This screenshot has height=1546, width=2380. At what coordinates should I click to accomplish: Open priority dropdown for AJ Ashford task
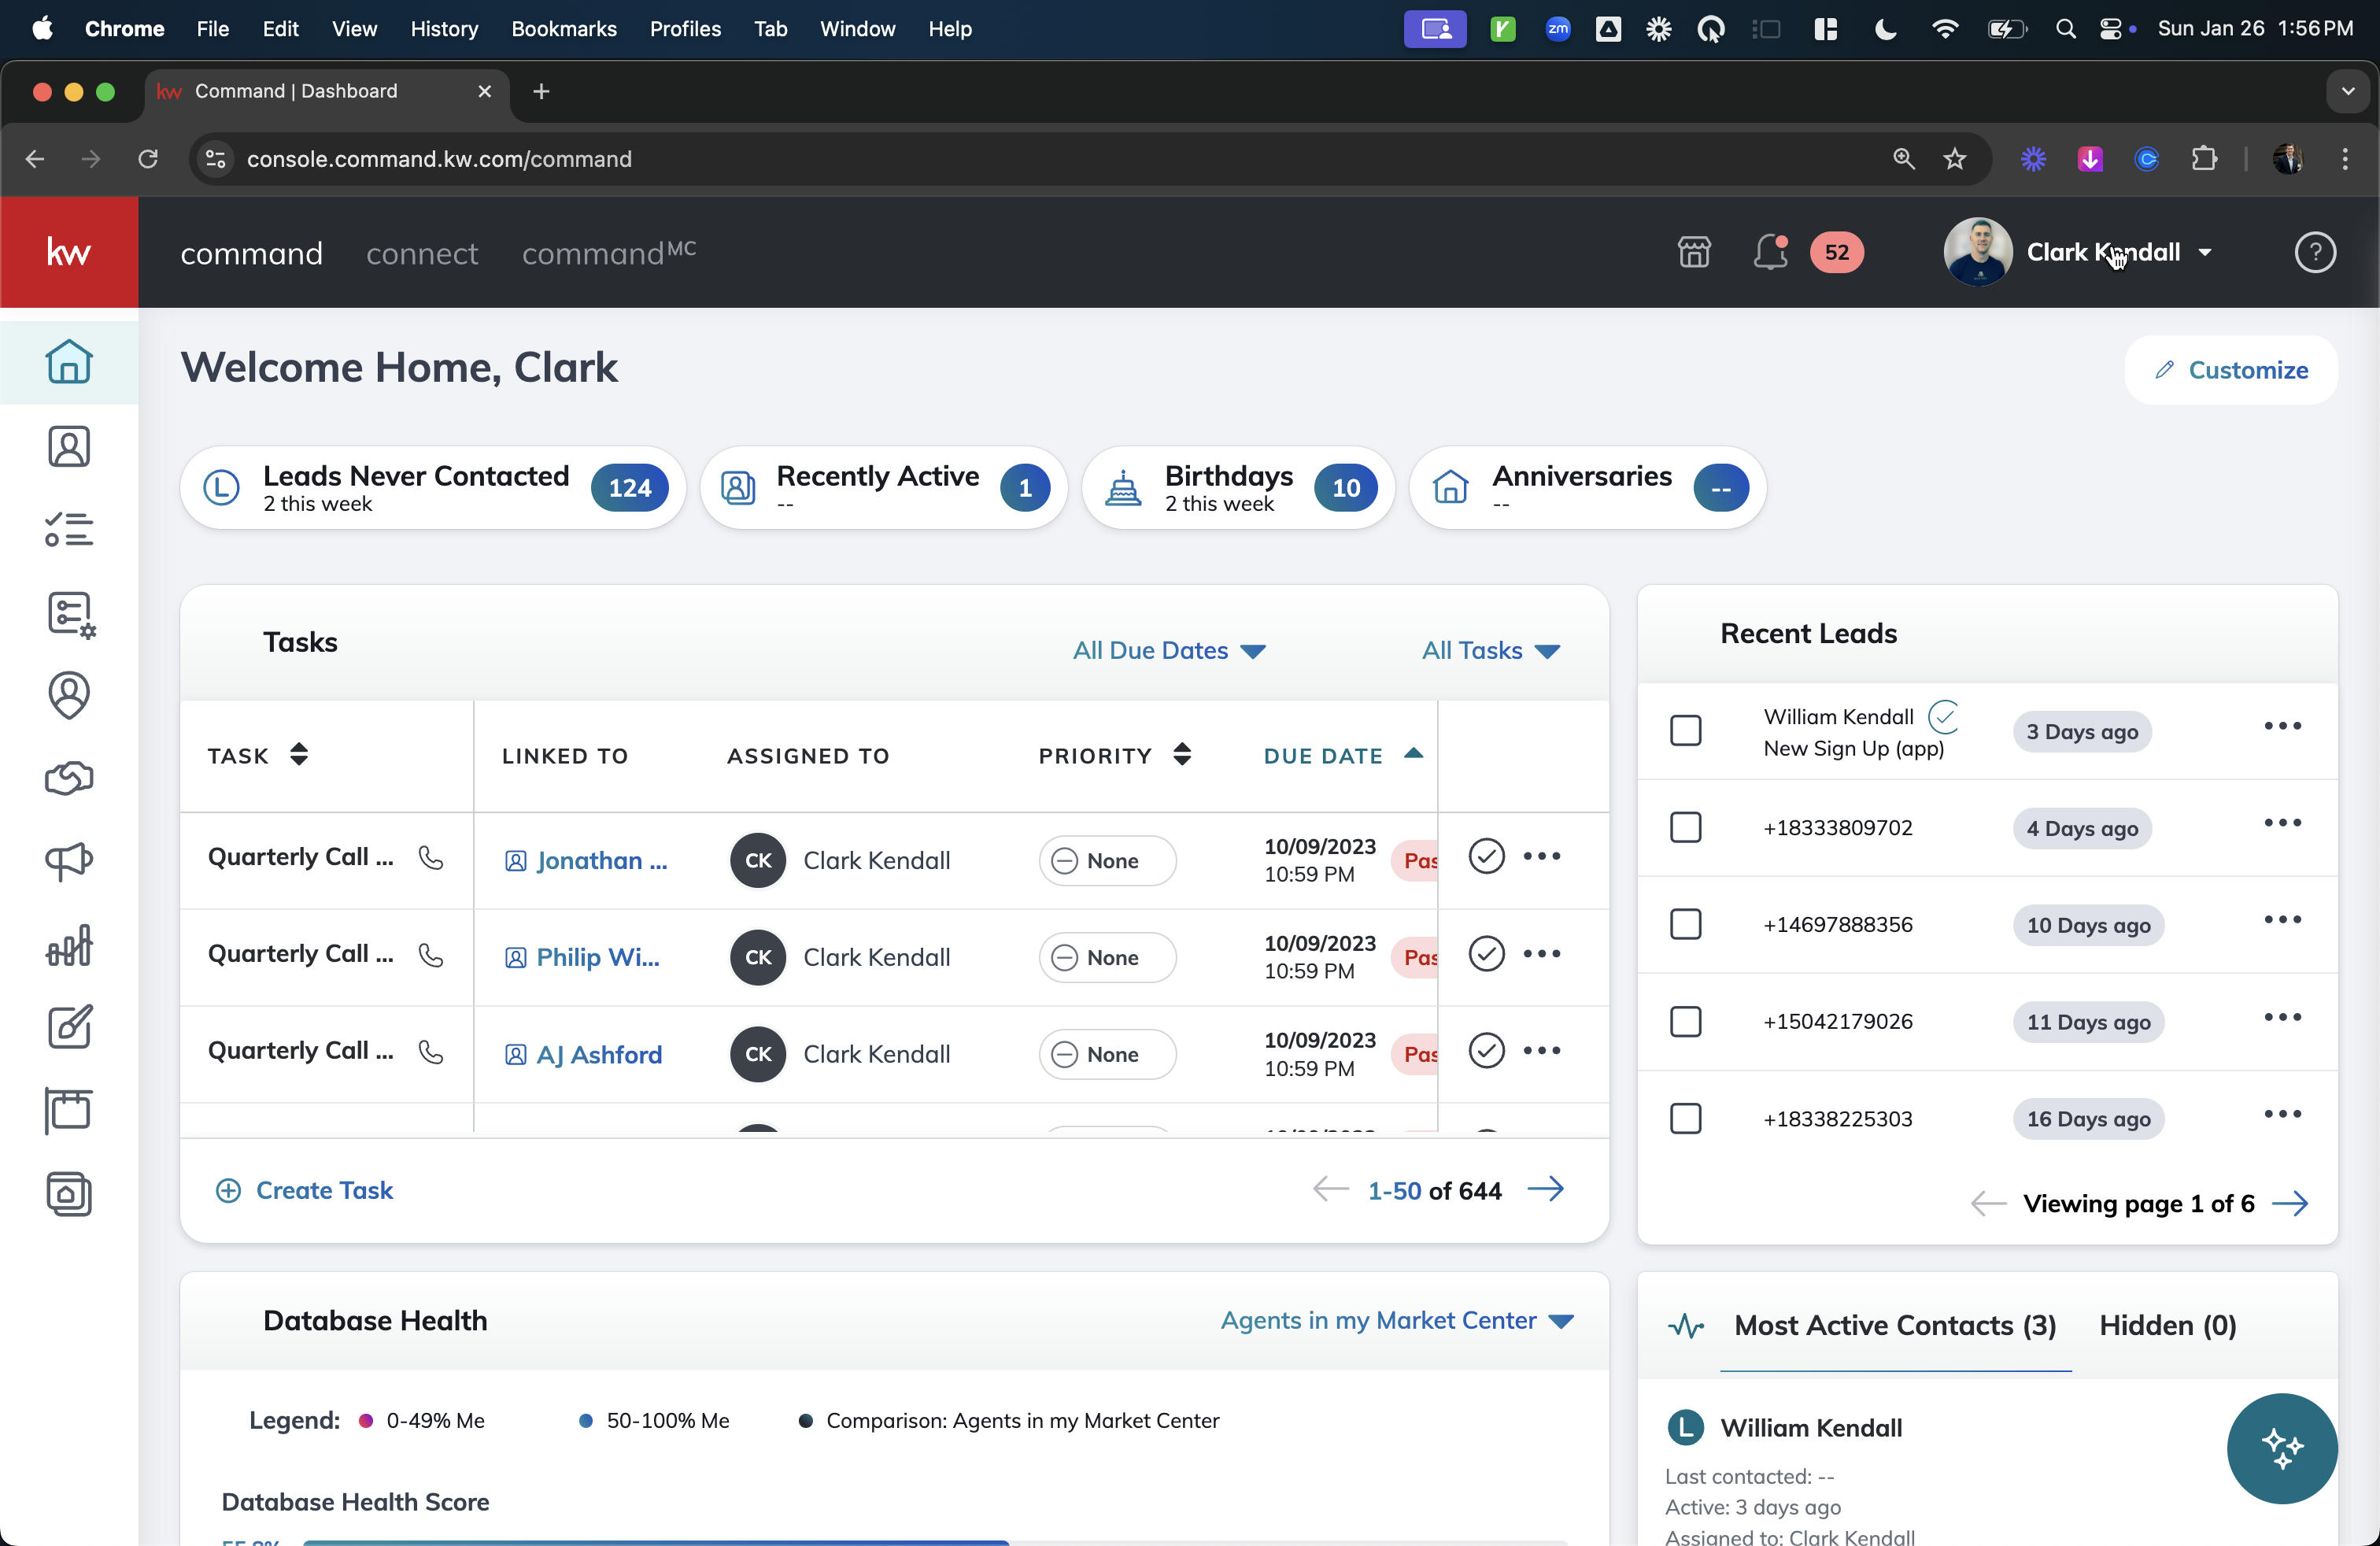coord(1107,1054)
